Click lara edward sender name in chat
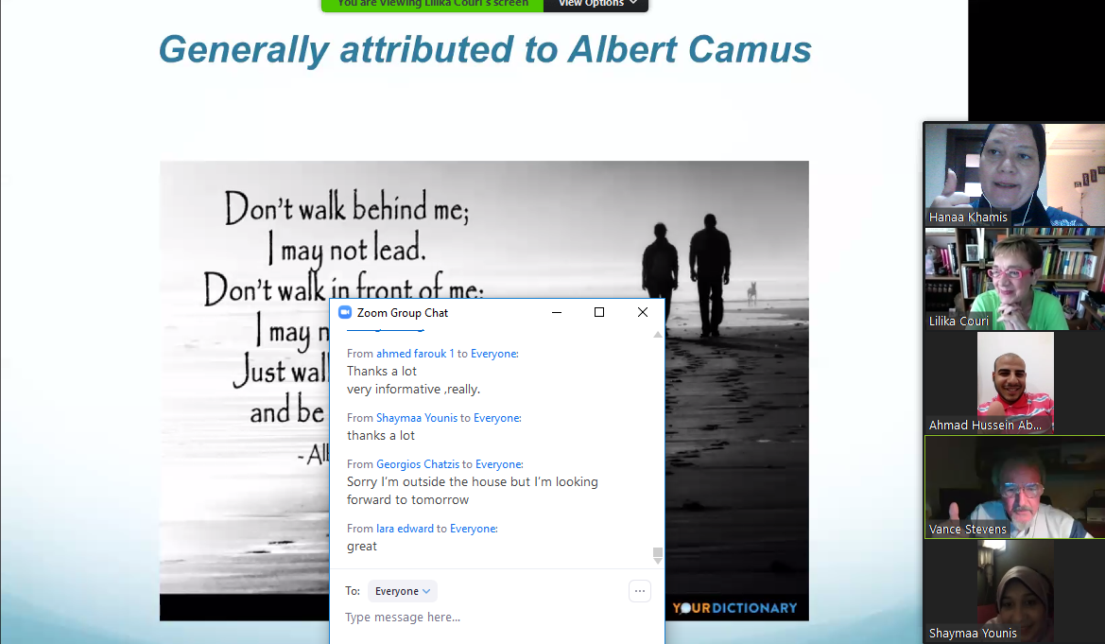This screenshot has height=644, width=1105. [405, 529]
